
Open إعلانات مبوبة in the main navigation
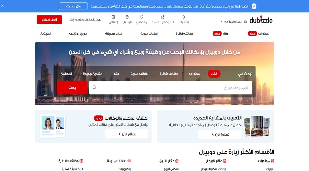click(149, 34)
